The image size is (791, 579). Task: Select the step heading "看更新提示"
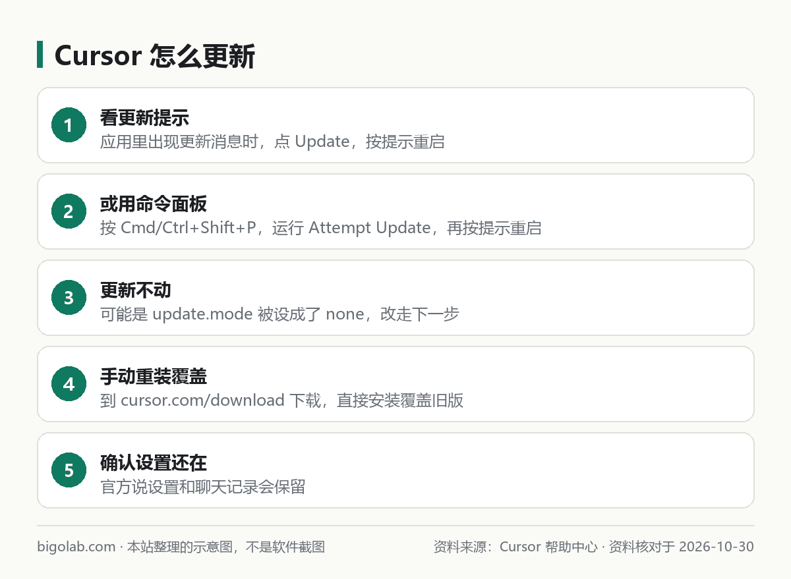pos(144,118)
